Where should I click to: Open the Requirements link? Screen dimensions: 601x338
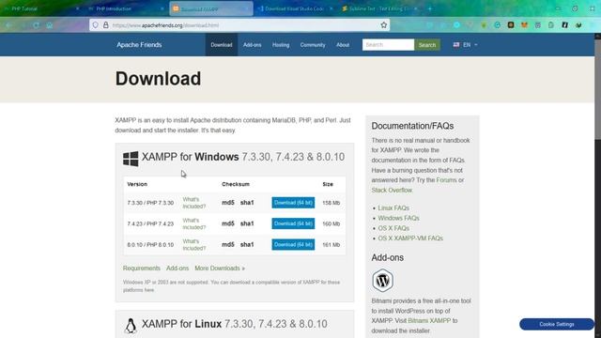click(142, 269)
